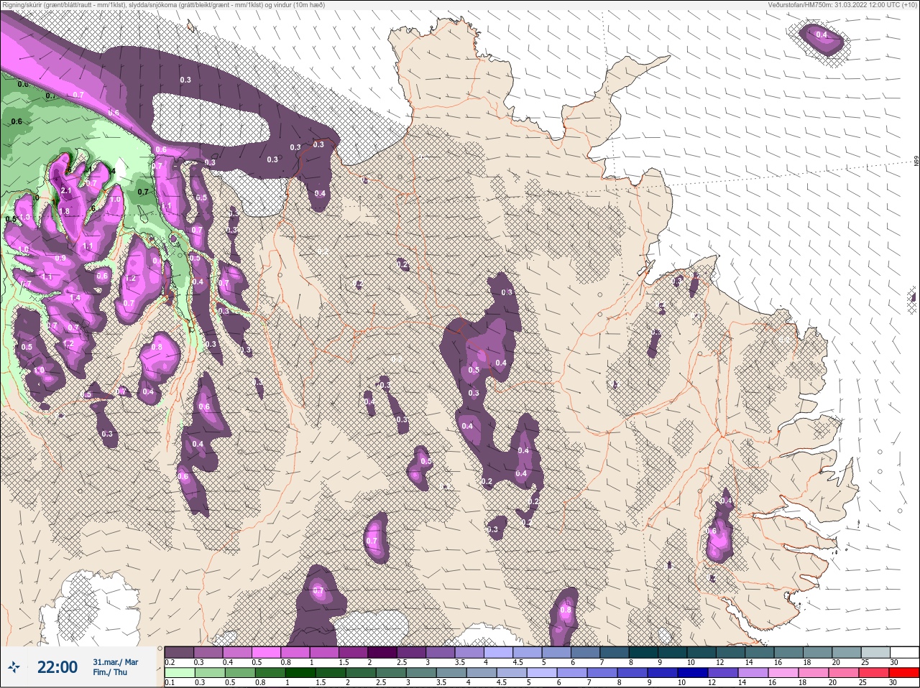Click the 1.4 precipitation value on the map
Screen dimensions: 920x688
75,298
